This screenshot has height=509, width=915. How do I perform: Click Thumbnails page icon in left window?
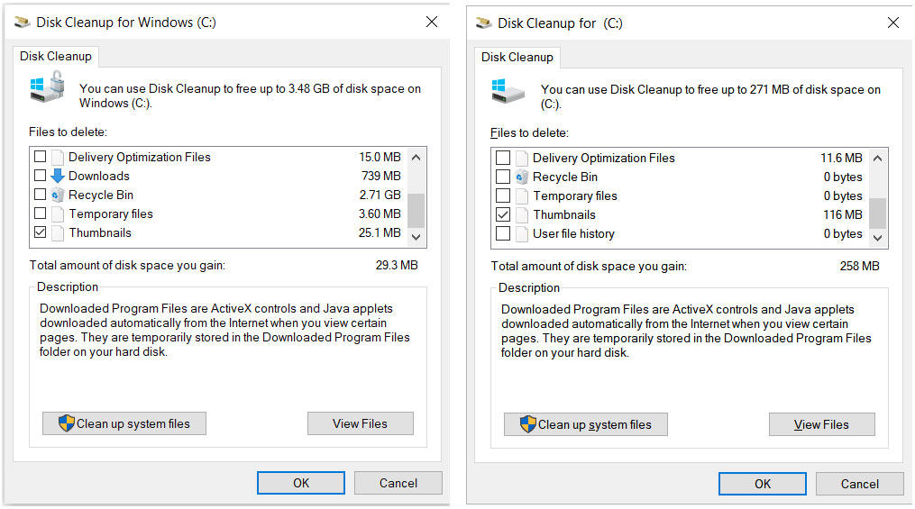(57, 232)
